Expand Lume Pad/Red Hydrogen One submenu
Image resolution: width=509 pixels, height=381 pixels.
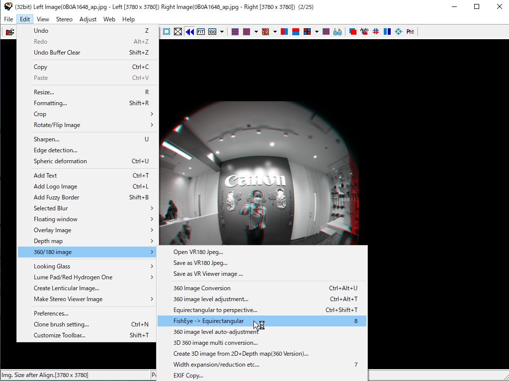click(87, 277)
